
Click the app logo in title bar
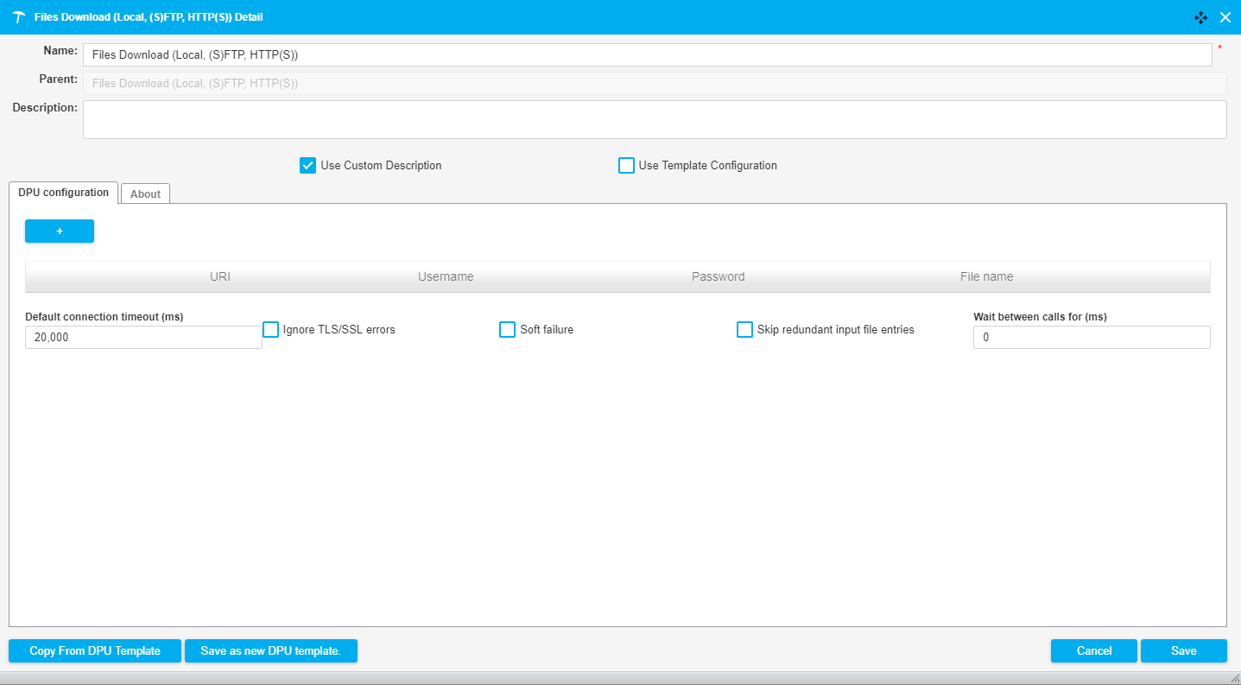pyautogui.click(x=19, y=17)
